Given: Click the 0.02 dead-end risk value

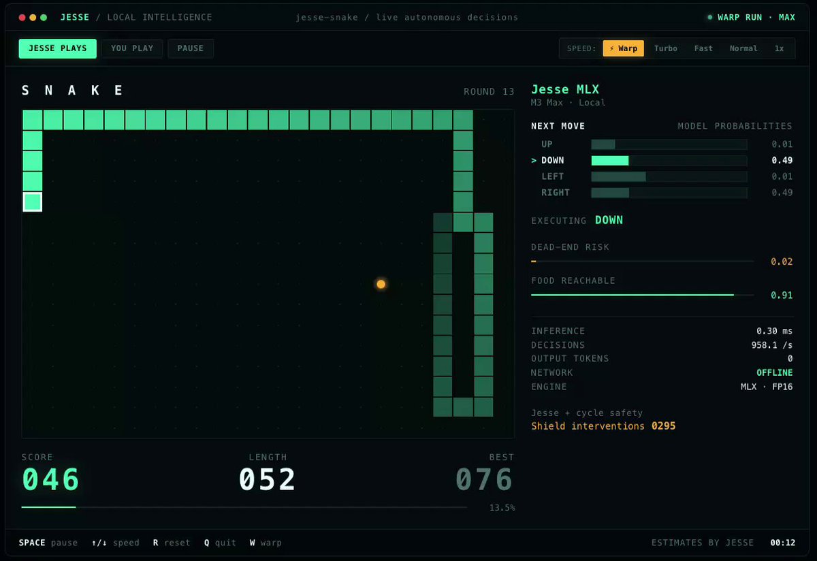Looking at the screenshot, I should pos(782,261).
